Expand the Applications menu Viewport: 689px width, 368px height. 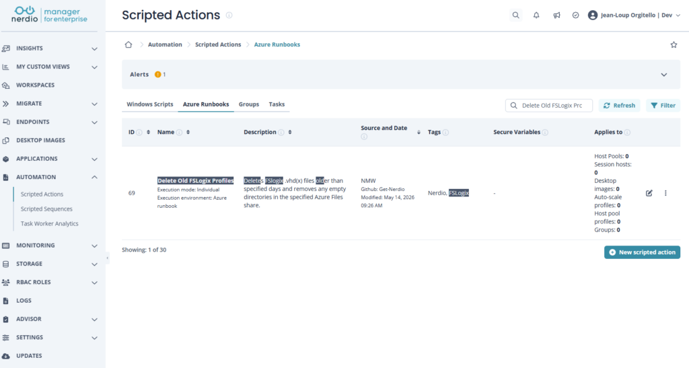coord(94,159)
